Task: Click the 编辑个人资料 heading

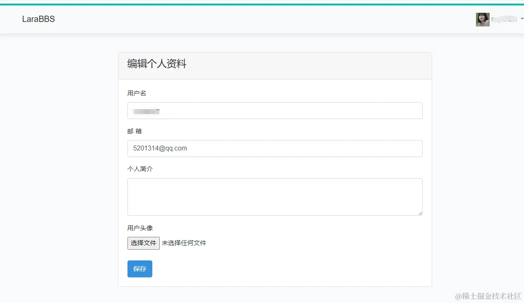Action: pos(157,64)
